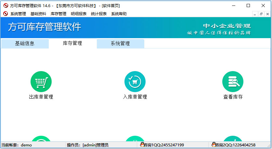Open the 系统帮助 menu
The image size is (272, 149).
click(119, 14)
